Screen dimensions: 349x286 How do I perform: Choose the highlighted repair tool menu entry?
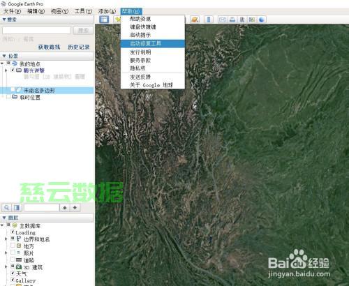point(153,43)
